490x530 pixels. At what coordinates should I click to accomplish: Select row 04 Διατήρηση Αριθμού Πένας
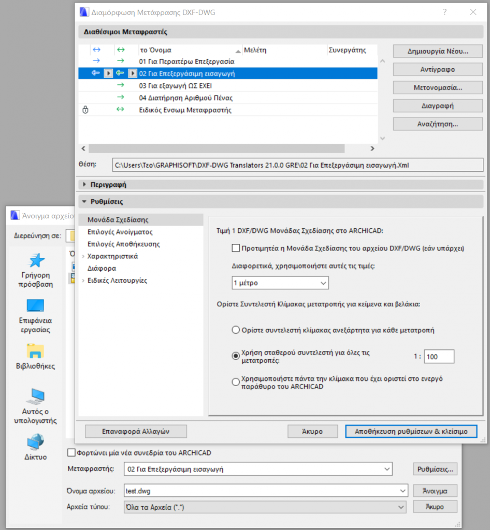tap(228, 98)
